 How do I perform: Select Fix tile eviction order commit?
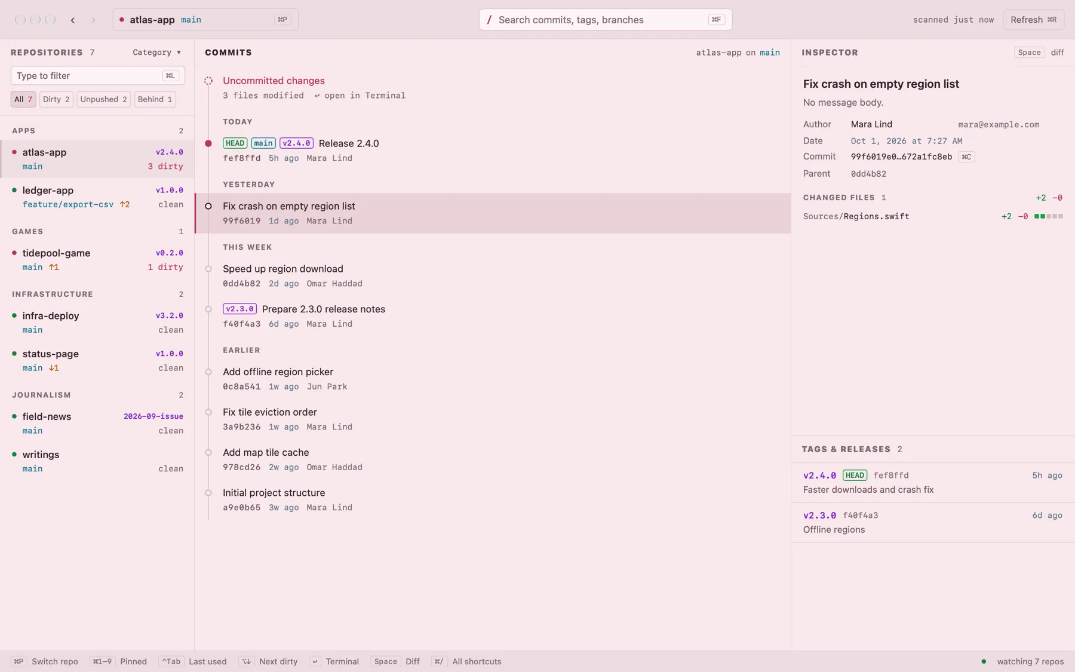(493, 419)
